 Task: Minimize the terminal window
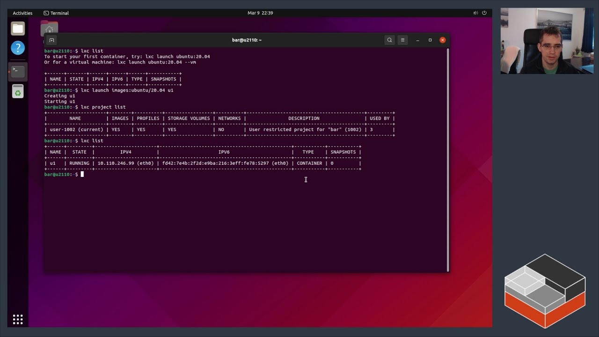click(x=417, y=40)
